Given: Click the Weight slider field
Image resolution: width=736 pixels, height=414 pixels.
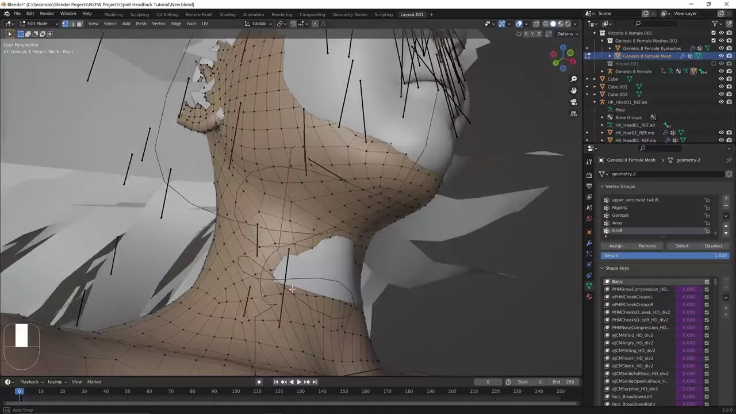Looking at the screenshot, I should [x=664, y=255].
